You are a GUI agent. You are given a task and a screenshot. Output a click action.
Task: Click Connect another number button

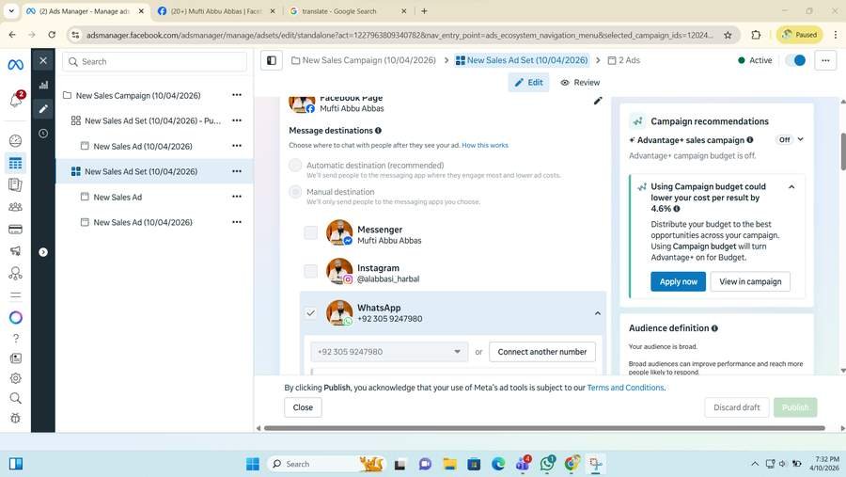point(542,352)
